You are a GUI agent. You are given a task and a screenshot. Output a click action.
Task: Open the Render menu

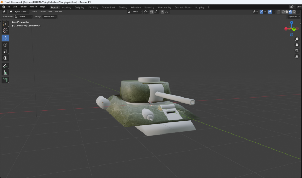[x=23, y=7]
